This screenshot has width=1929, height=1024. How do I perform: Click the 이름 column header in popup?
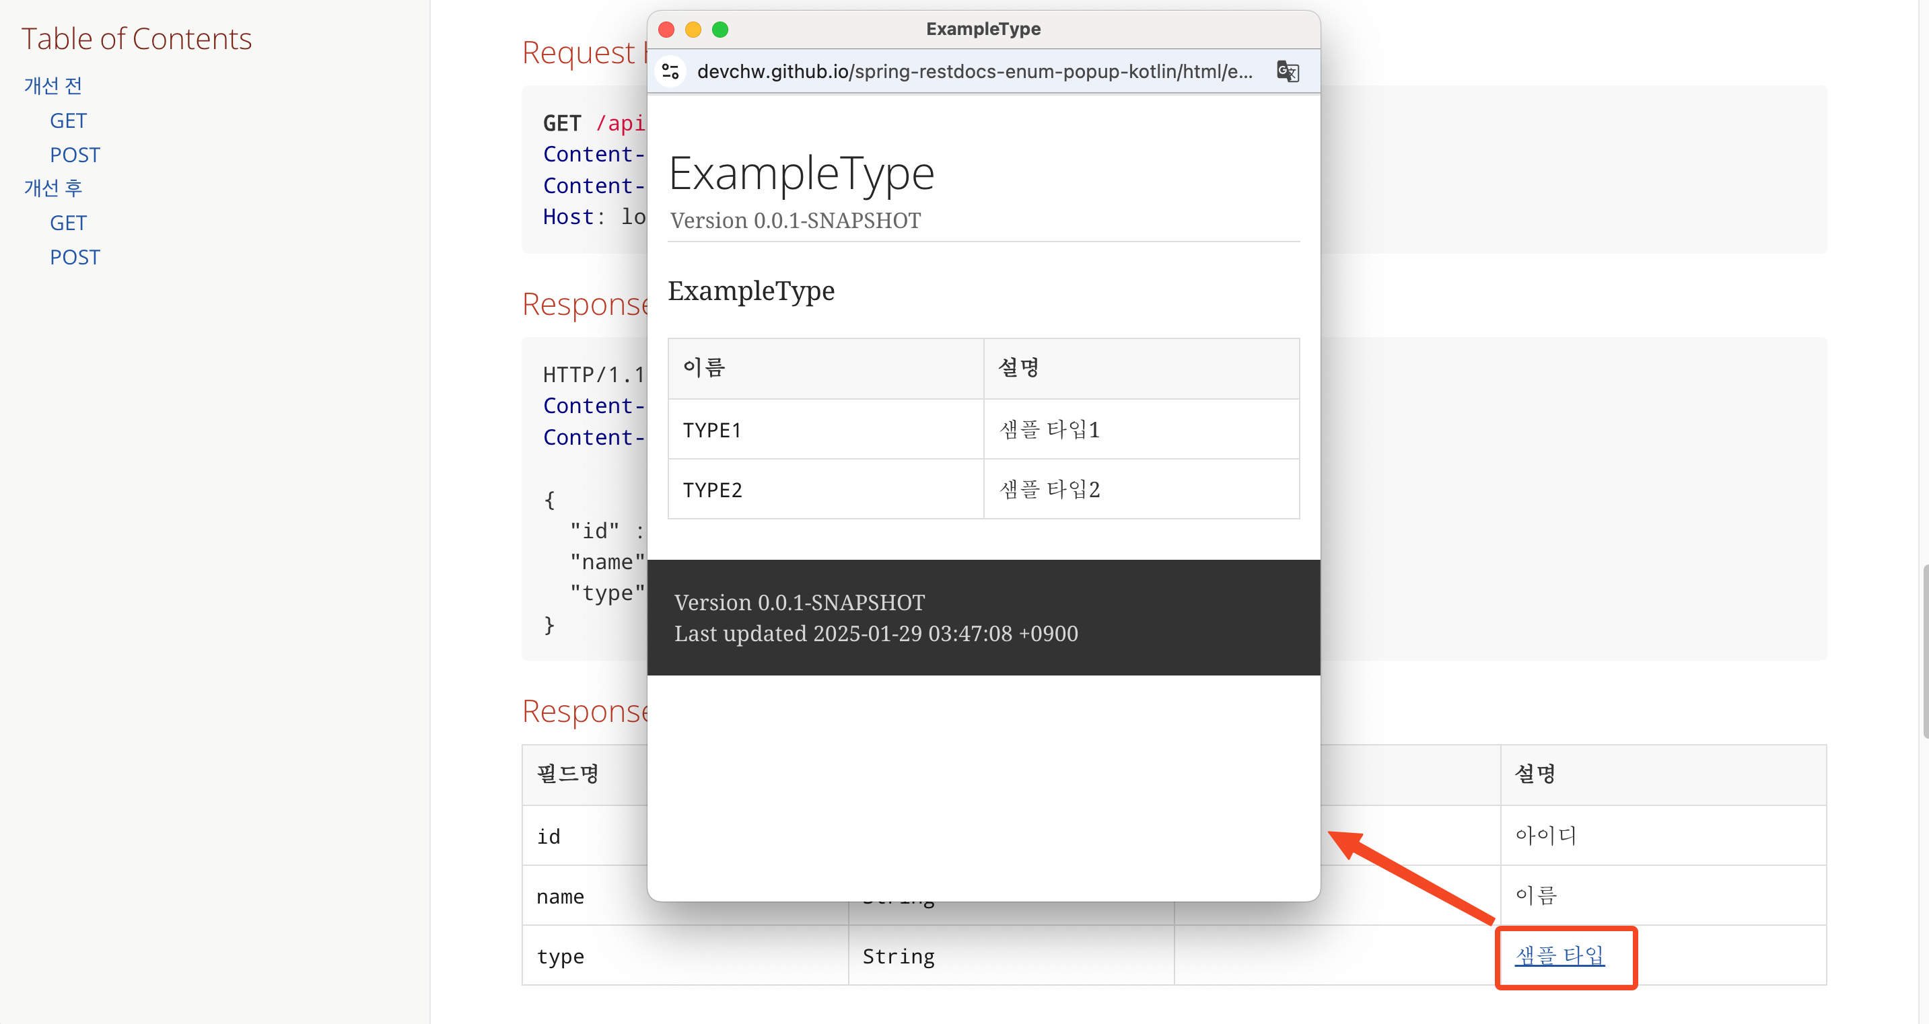[x=825, y=368]
